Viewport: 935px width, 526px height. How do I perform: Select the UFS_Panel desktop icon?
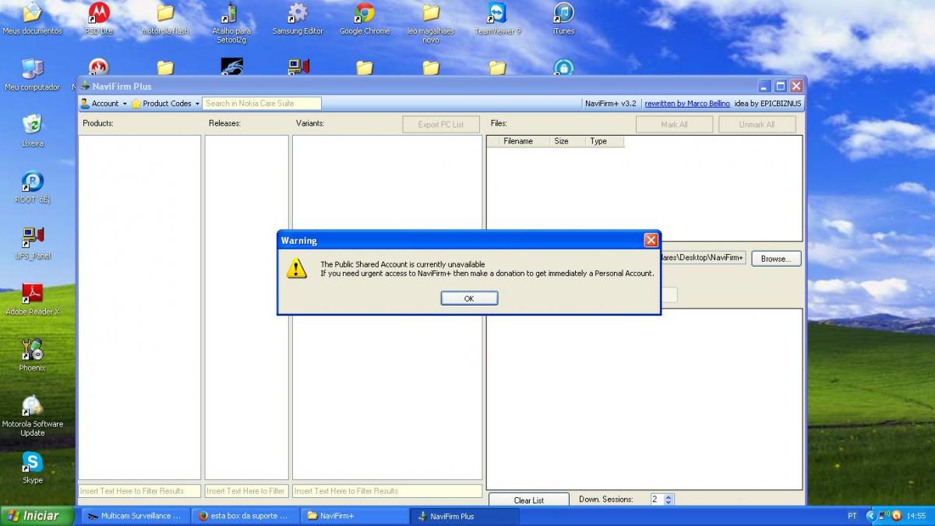(32, 243)
